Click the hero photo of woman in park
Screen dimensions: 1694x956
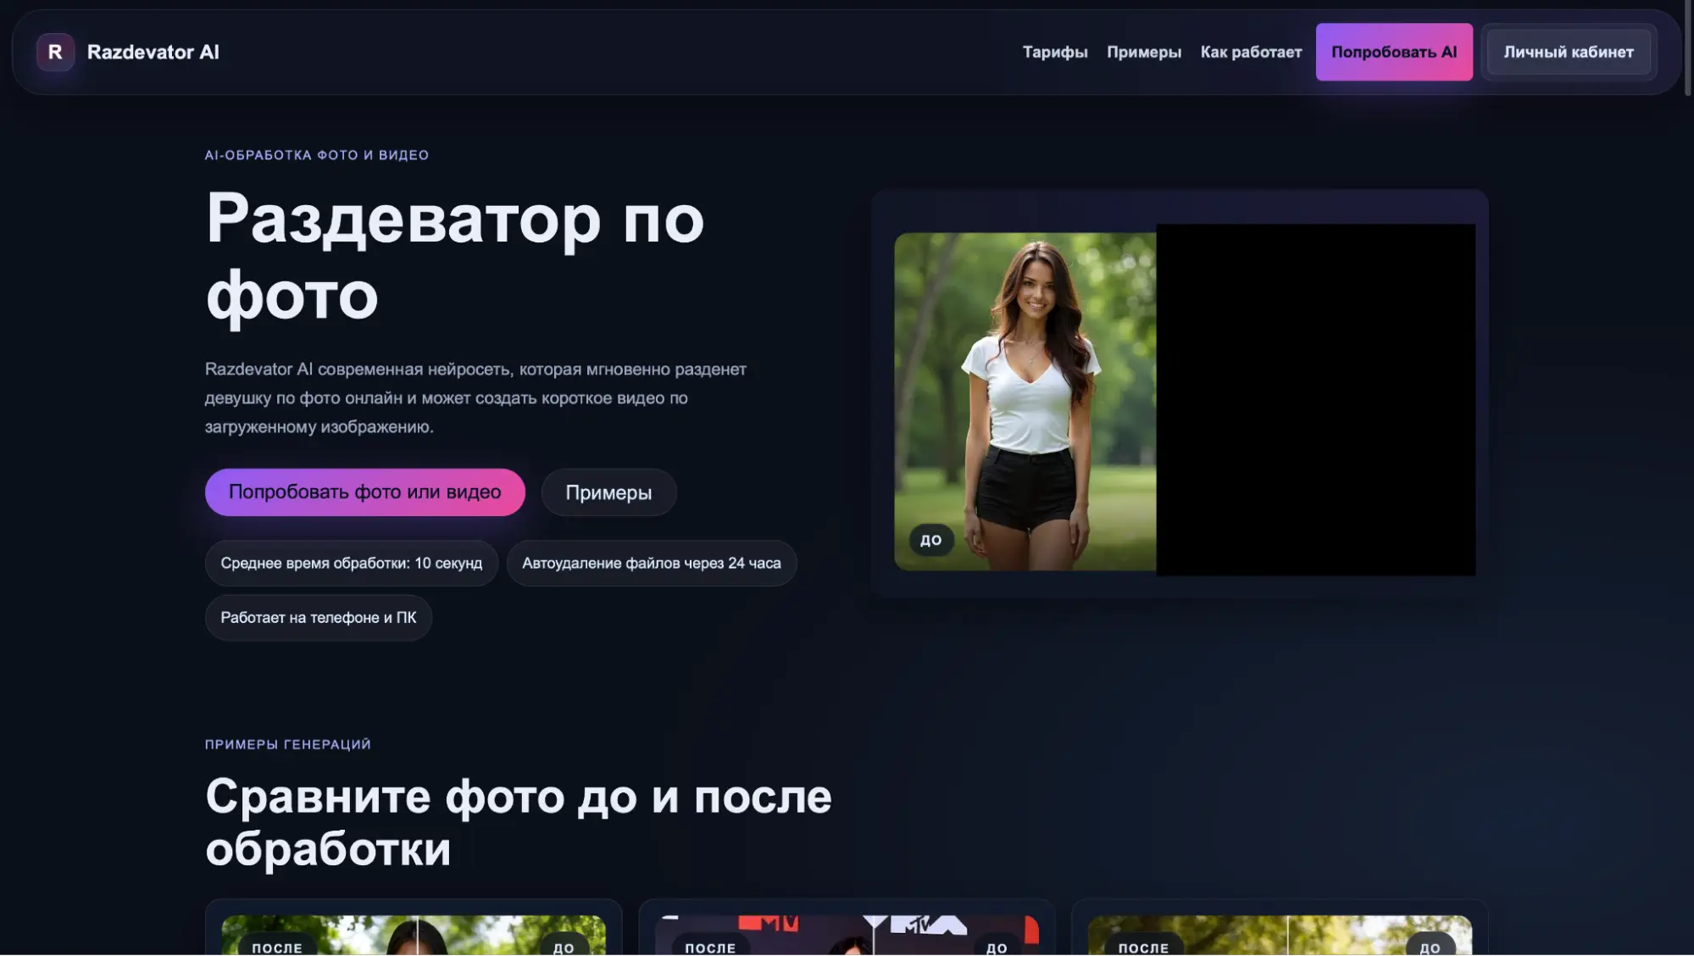[1025, 401]
